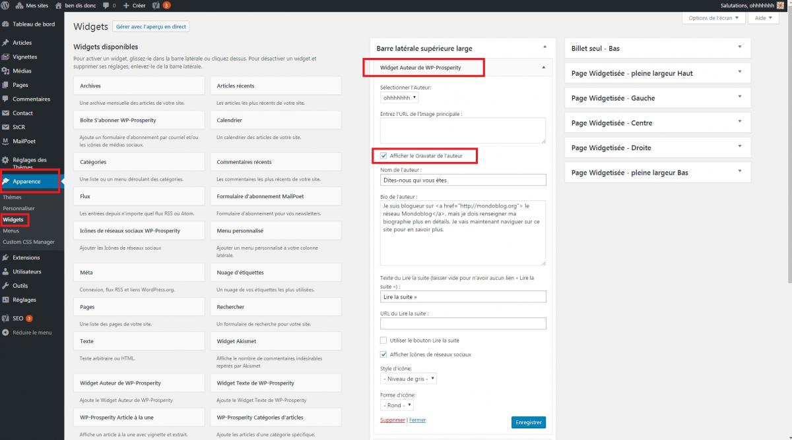The height and width of the screenshot is (440, 792).
Task: Open Tableau de bord dashboard icon
Action: (x=6, y=24)
